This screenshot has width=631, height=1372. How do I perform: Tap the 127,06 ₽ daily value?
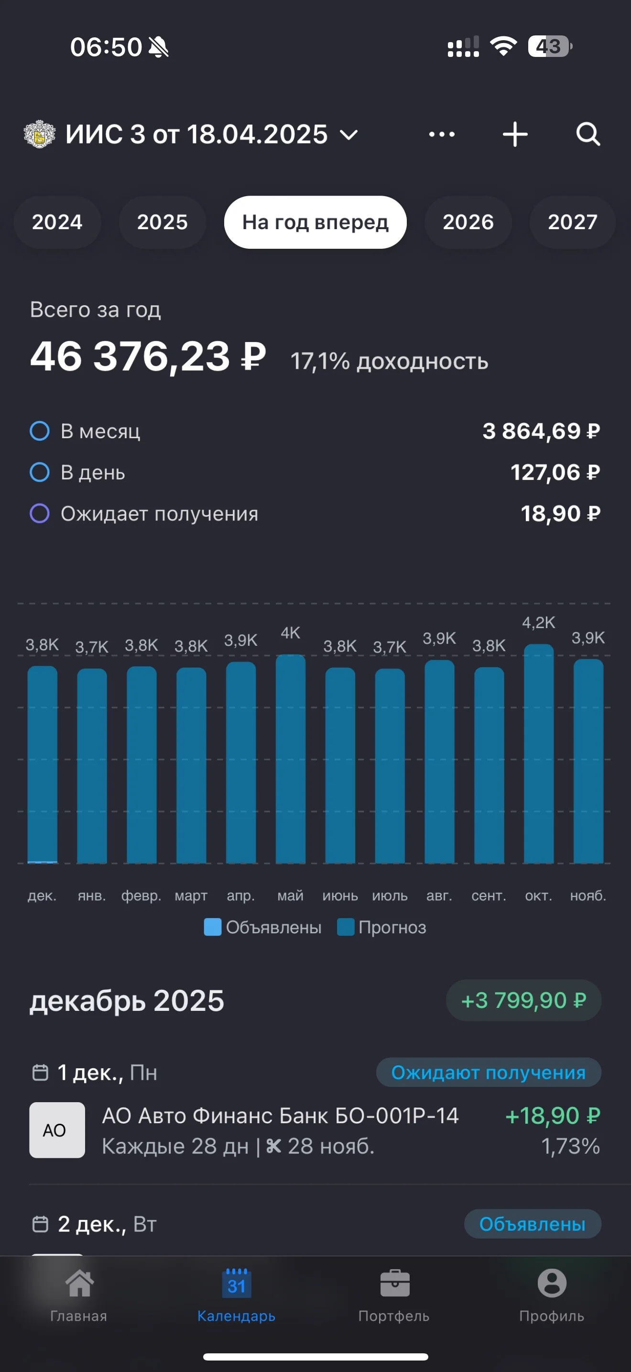[x=555, y=472]
